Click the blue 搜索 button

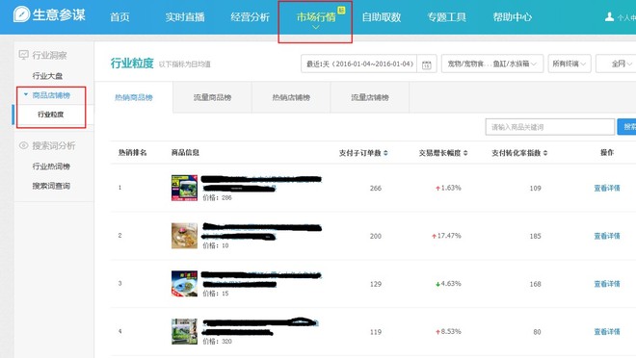626,127
